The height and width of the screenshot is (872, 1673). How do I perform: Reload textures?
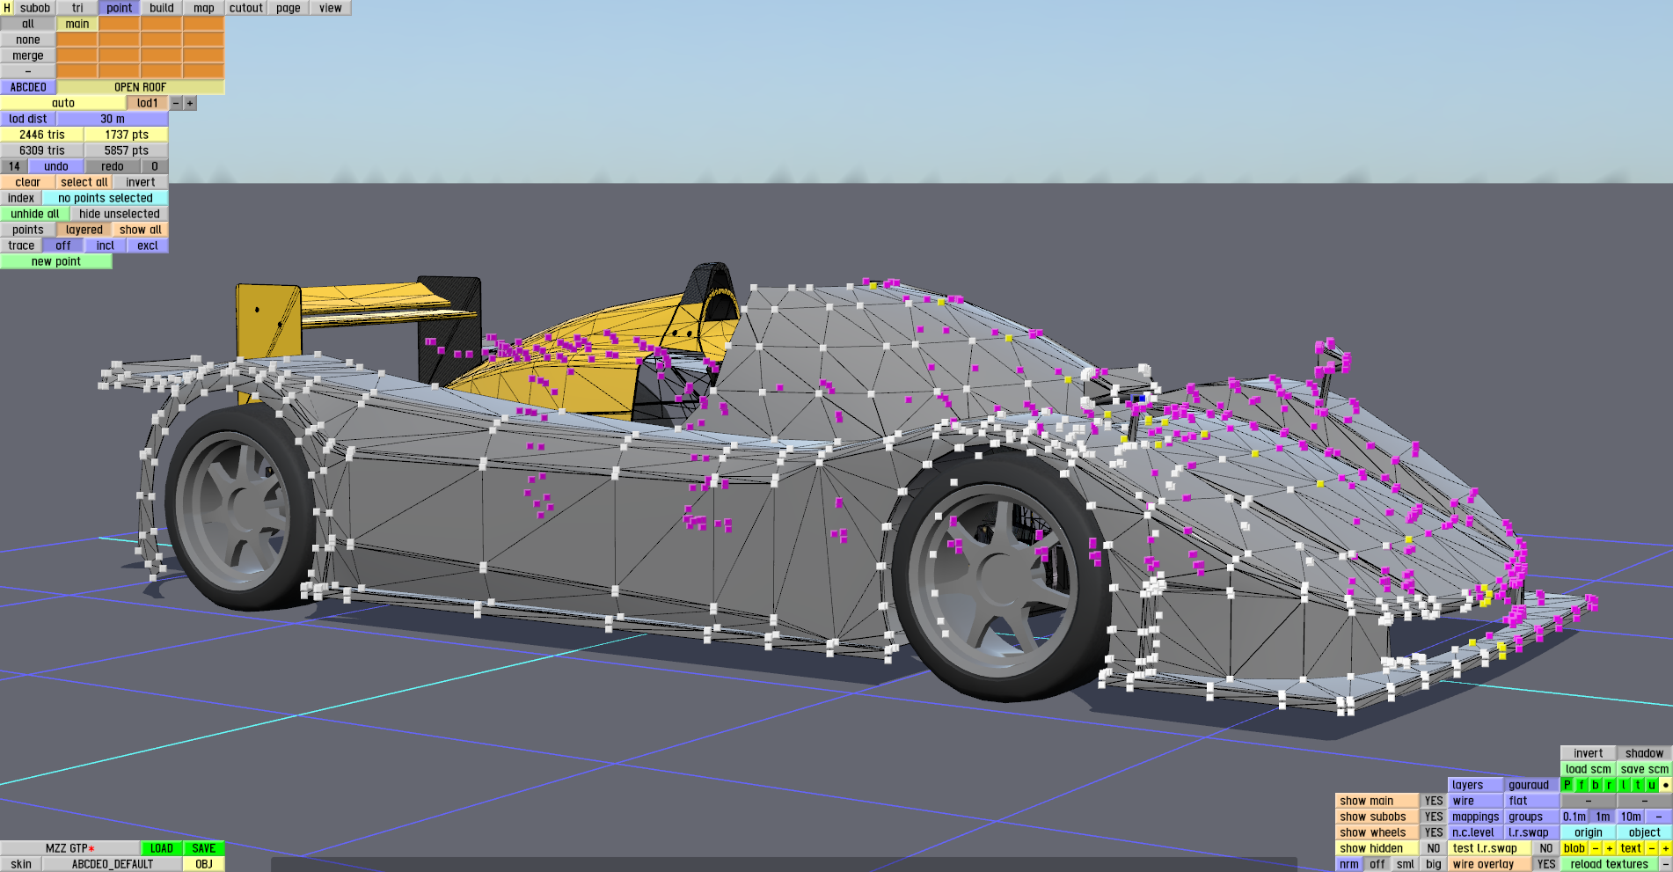1610,864
